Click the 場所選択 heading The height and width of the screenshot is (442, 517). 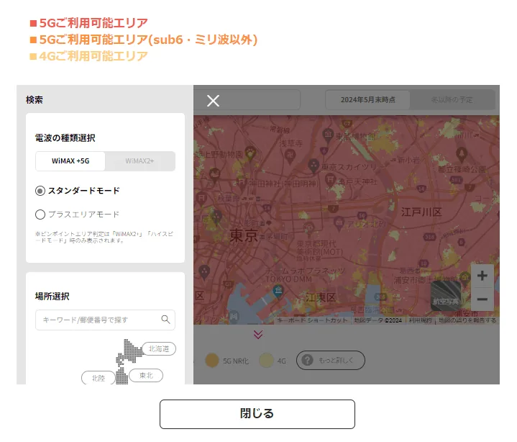[x=52, y=297]
